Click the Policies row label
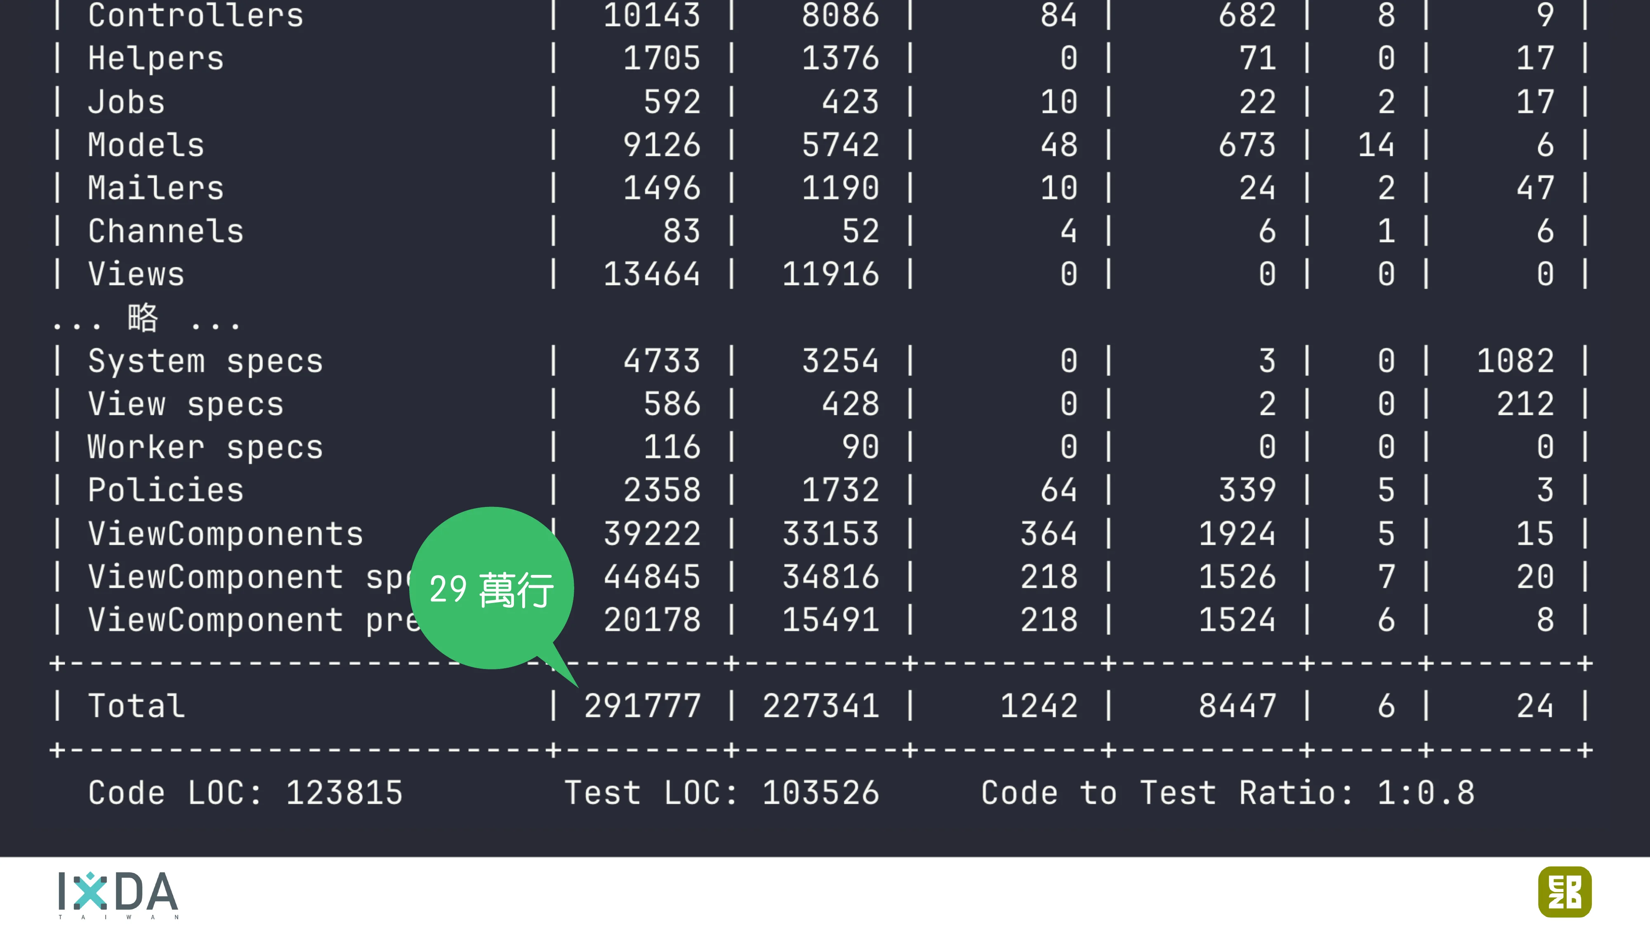Image resolution: width=1650 pixels, height=928 pixels. pyautogui.click(x=166, y=490)
